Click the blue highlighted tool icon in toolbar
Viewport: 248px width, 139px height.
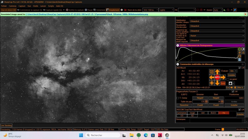235,10
